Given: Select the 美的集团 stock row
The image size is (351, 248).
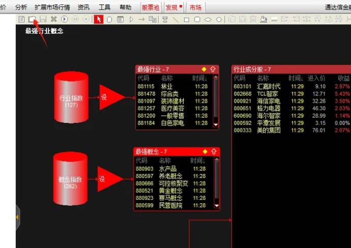Looking at the screenshot, I should point(291,130).
